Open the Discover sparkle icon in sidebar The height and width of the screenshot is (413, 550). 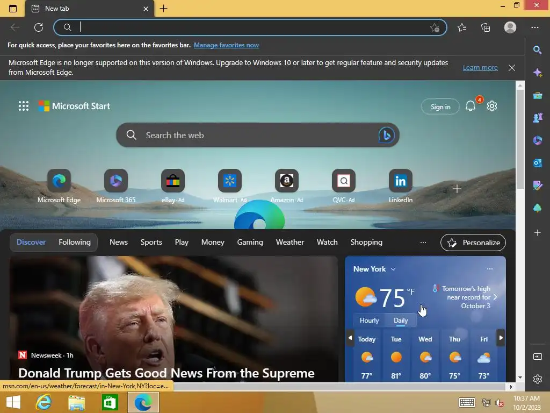click(x=537, y=73)
